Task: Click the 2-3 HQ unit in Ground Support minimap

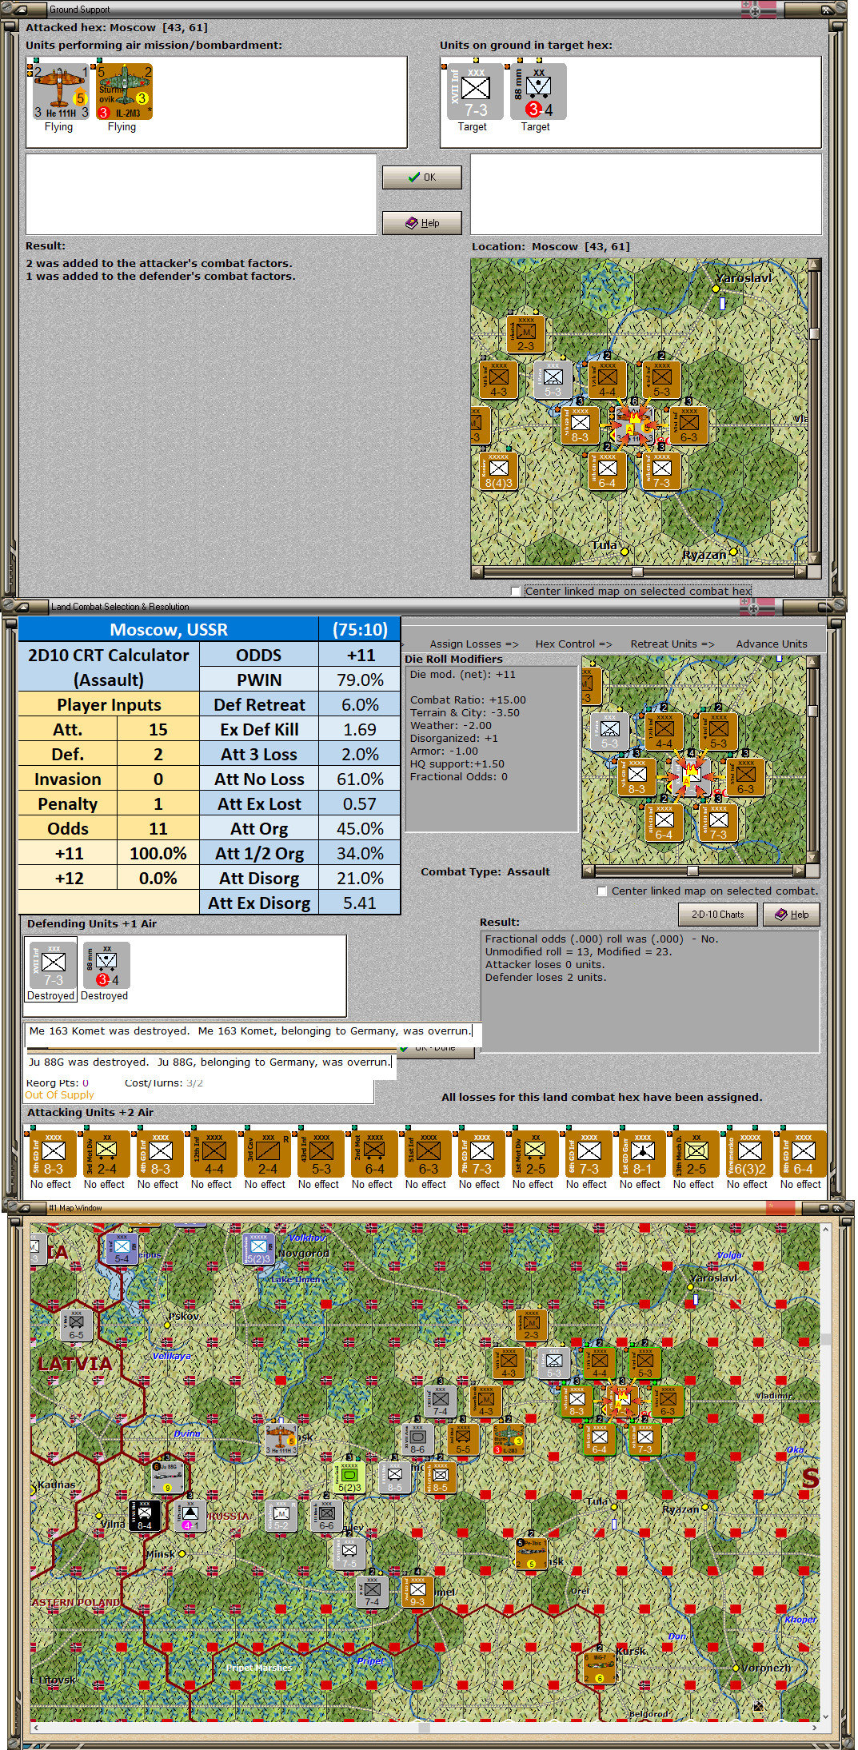Action: coord(525,334)
